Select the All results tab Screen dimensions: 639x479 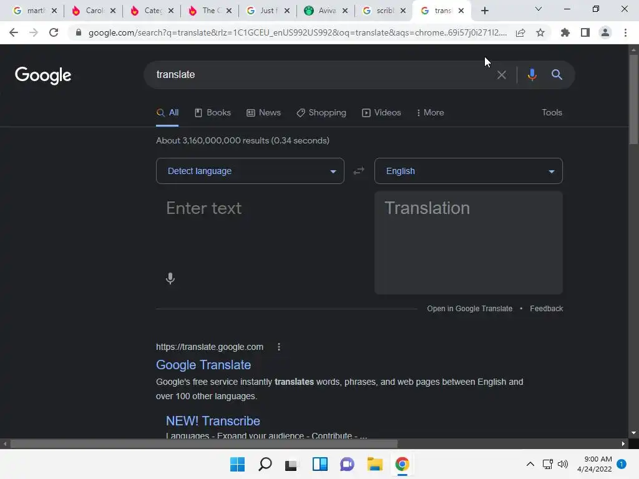click(x=167, y=113)
